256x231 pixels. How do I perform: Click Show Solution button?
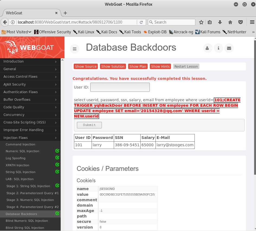pyautogui.click(x=113, y=66)
